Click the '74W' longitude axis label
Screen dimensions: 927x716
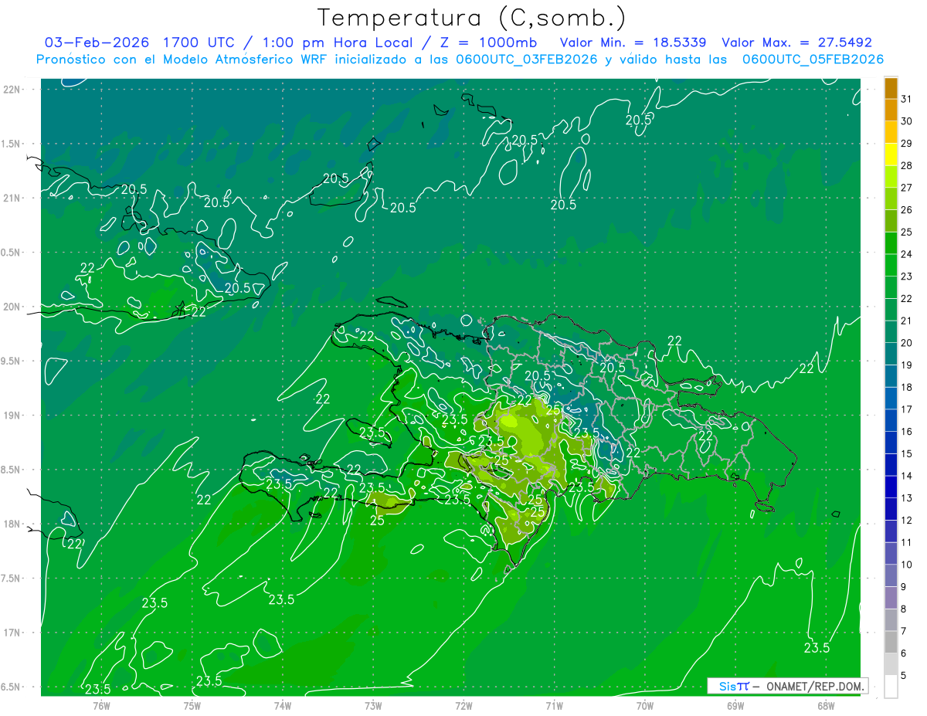coord(283,705)
